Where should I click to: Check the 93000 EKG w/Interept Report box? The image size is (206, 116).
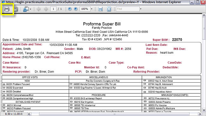[x=71, y=98]
